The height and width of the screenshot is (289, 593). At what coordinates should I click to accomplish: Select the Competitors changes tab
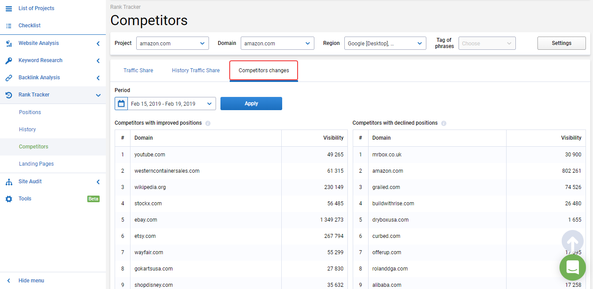click(264, 70)
